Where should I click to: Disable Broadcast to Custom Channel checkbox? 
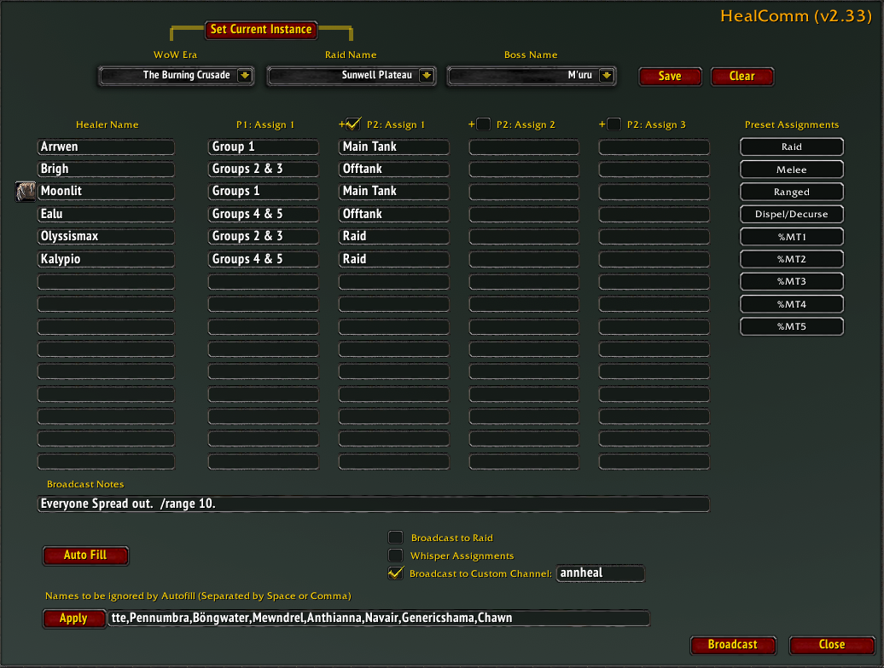coord(396,573)
